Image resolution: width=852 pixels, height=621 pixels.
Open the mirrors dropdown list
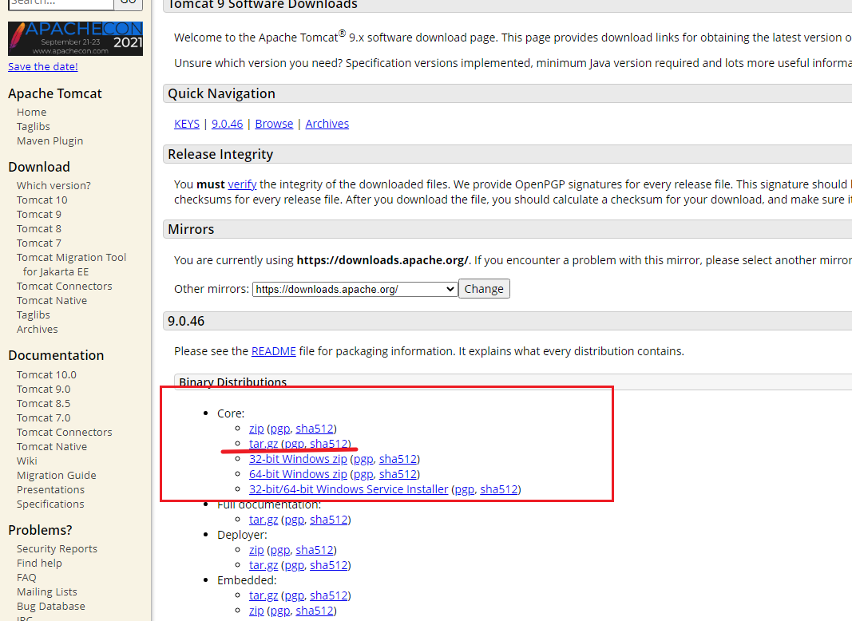(355, 289)
